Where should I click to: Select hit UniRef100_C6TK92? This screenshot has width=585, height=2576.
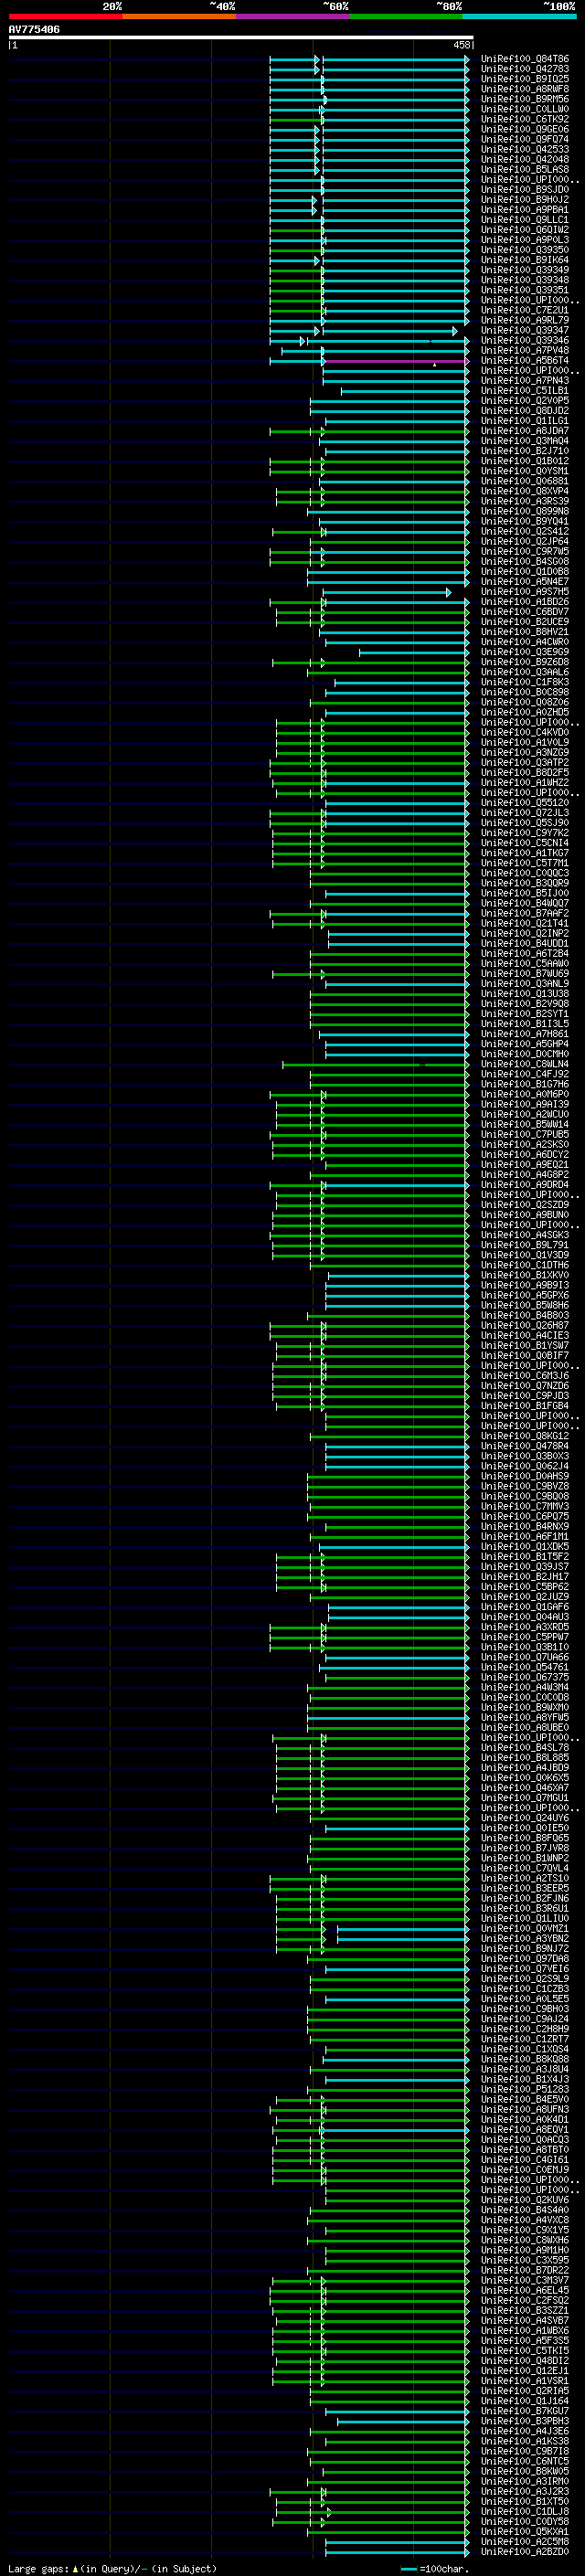pos(524,119)
